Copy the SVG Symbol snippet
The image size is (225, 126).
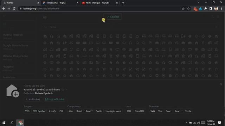(x=39, y=111)
